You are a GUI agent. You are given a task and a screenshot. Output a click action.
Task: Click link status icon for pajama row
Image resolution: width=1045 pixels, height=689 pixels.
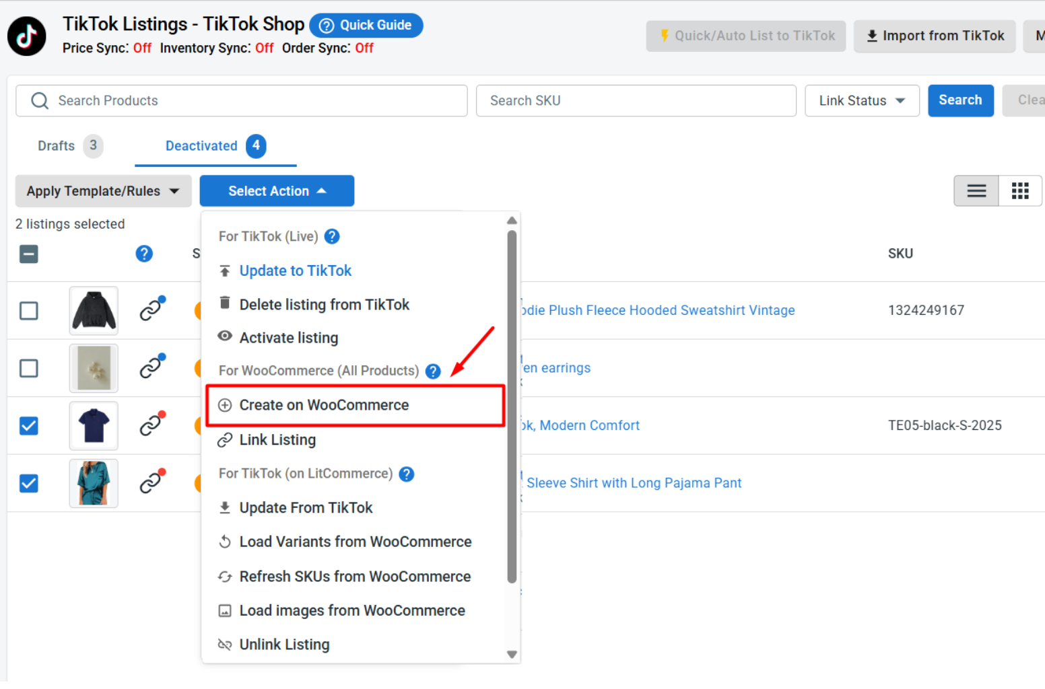152,482
